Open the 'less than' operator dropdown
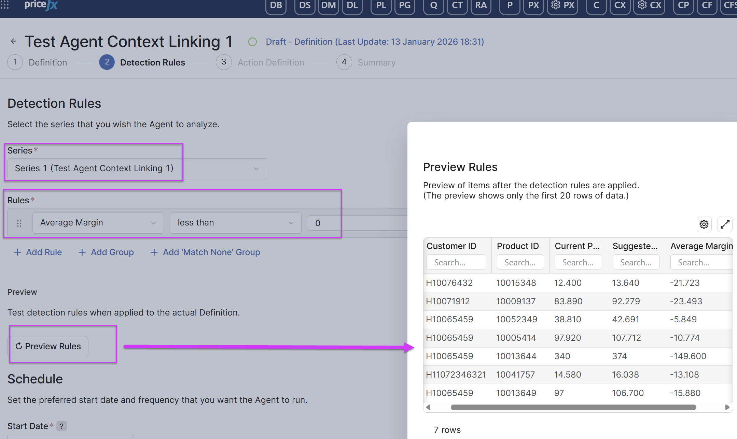 tap(235, 223)
